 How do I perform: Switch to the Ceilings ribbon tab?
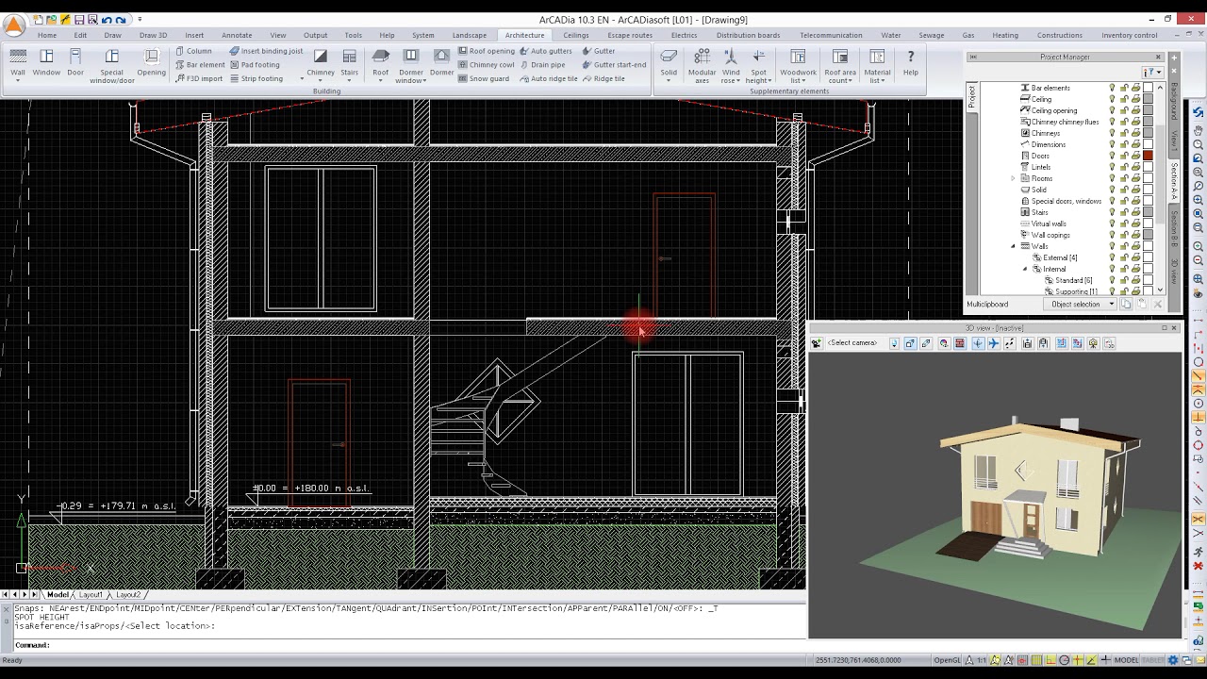(x=576, y=35)
